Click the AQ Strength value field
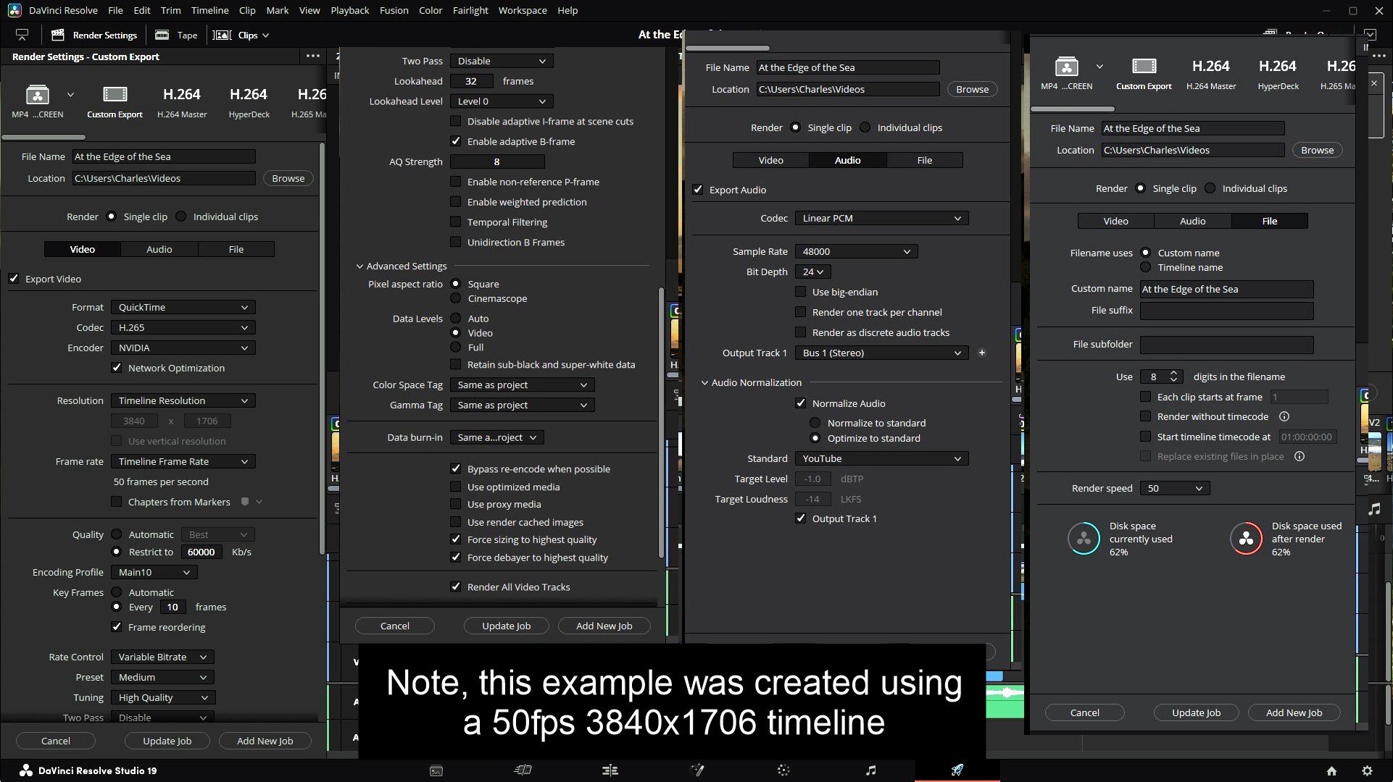Screen dimensions: 1393x782 [497, 161]
